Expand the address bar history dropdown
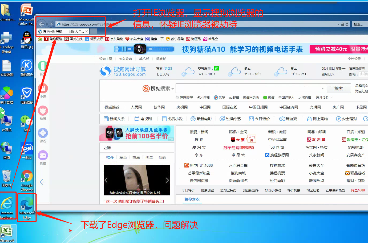368x243 pixels. 338,24
